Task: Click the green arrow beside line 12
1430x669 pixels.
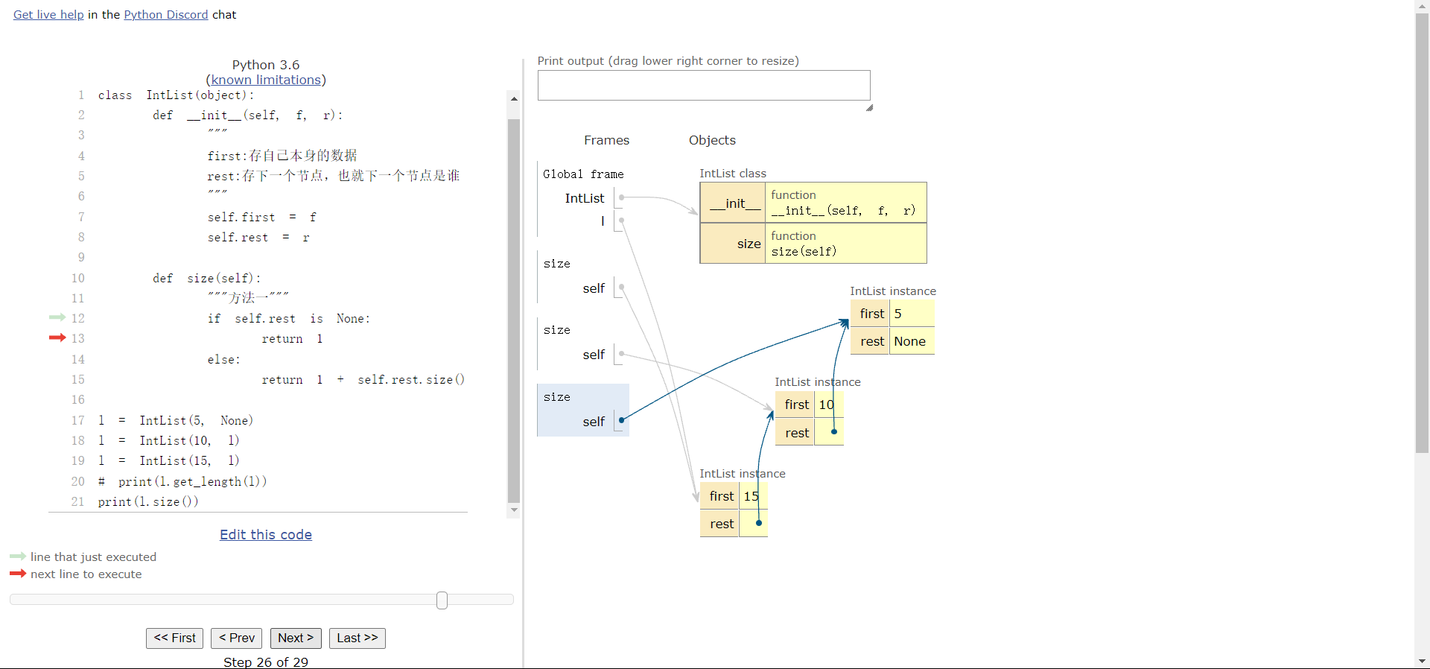Action: pos(57,317)
